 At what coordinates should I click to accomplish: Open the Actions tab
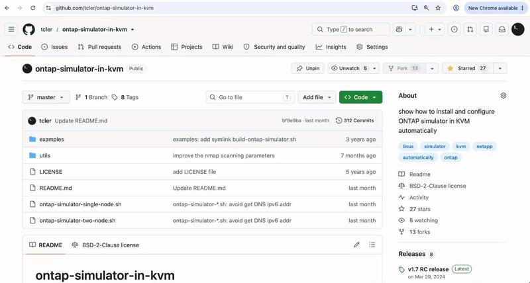click(x=146, y=47)
